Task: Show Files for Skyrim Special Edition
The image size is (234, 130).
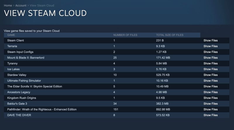Action: pos(211,86)
